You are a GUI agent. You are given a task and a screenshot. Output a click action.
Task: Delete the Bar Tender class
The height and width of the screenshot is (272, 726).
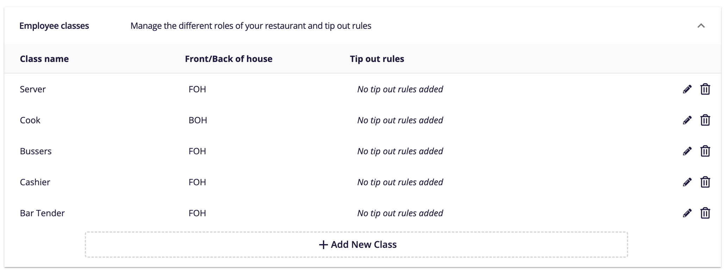coord(705,213)
